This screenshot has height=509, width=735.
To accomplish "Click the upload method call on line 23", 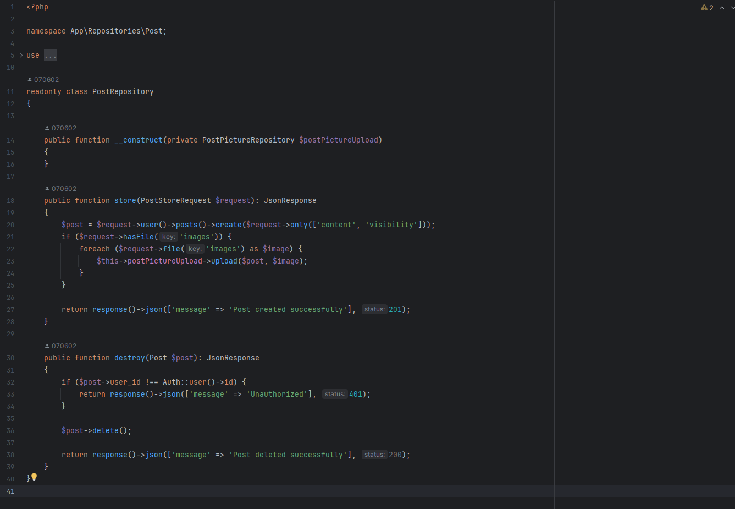I will [x=224, y=261].
